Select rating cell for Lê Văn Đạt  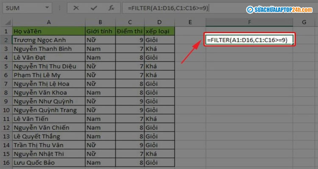pyautogui.click(x=159, y=57)
